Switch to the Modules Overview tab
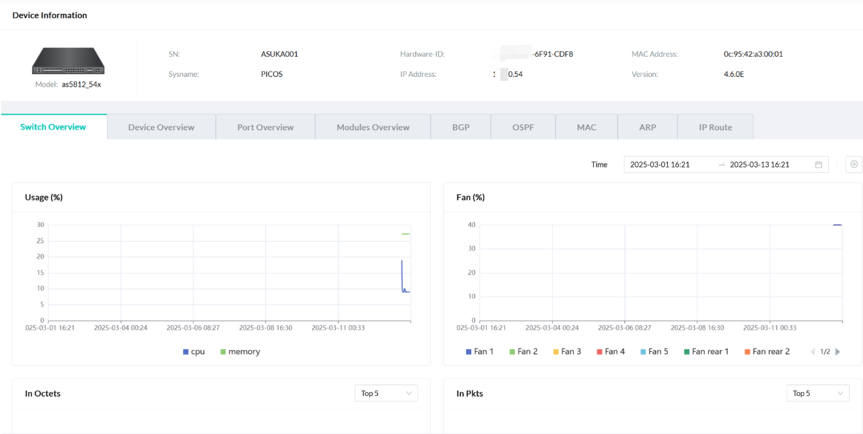Screen dimensions: 863x434 point(373,127)
